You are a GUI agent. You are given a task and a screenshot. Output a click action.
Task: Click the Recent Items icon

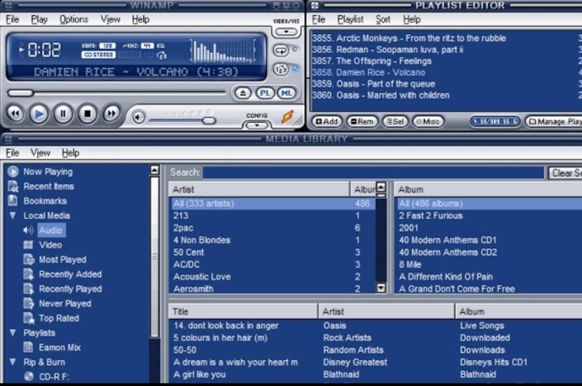coord(13,186)
